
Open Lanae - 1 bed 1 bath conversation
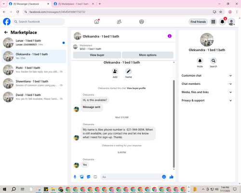point(34,42)
